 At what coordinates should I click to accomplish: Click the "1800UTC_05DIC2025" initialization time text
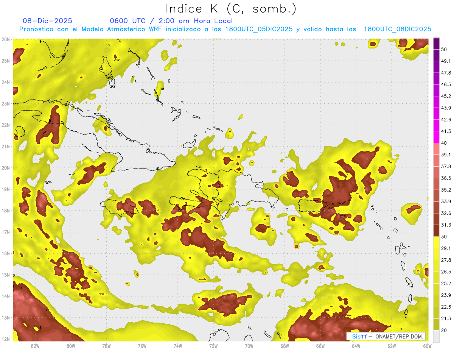(259, 29)
